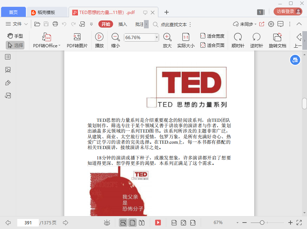Enable the 手型 hand tool
Image resolution: width=307 pixels, height=229 pixels.
(15, 36)
